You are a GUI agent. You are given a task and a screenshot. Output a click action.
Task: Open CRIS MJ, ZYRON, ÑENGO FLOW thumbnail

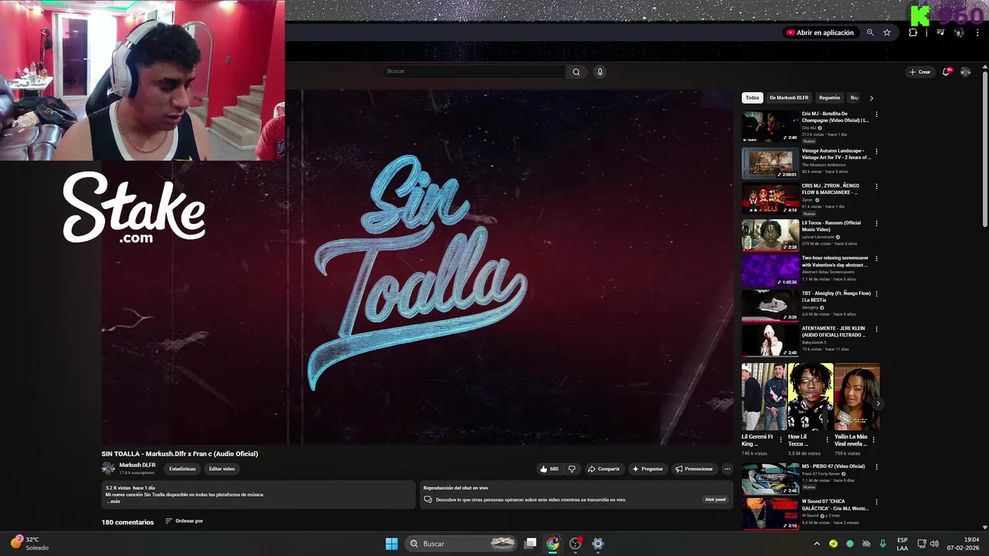770,198
